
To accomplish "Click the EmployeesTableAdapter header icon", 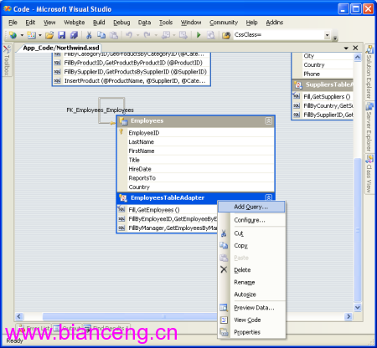I will (123, 198).
